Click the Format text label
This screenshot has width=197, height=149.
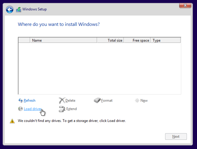pyautogui.click(x=107, y=100)
